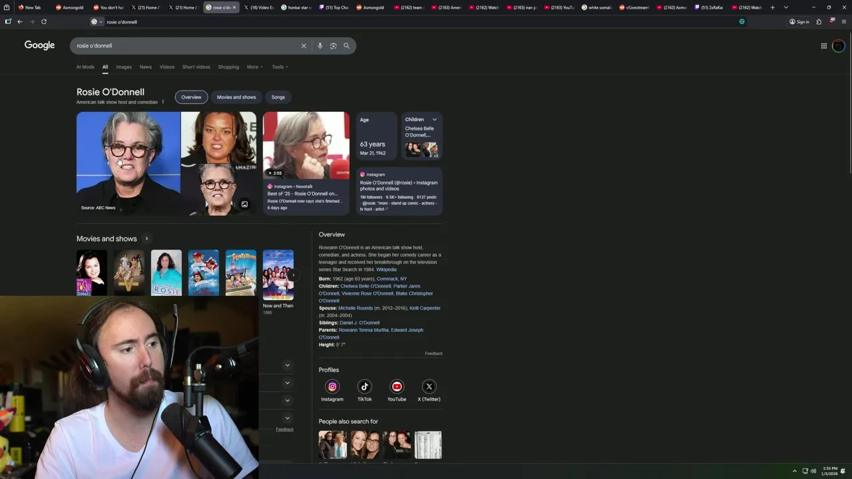Submit search with the magnifying glass icon
Screen dimensions: 852x479
tap(346, 46)
